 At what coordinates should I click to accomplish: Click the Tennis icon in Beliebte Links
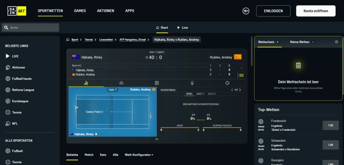pos(8,112)
